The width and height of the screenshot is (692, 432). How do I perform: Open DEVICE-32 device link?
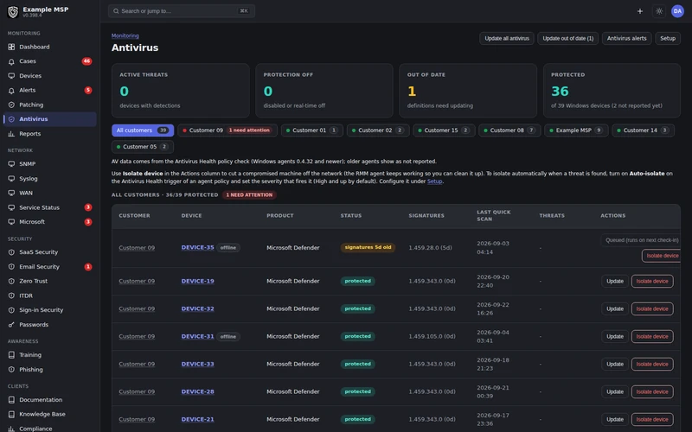click(x=197, y=309)
